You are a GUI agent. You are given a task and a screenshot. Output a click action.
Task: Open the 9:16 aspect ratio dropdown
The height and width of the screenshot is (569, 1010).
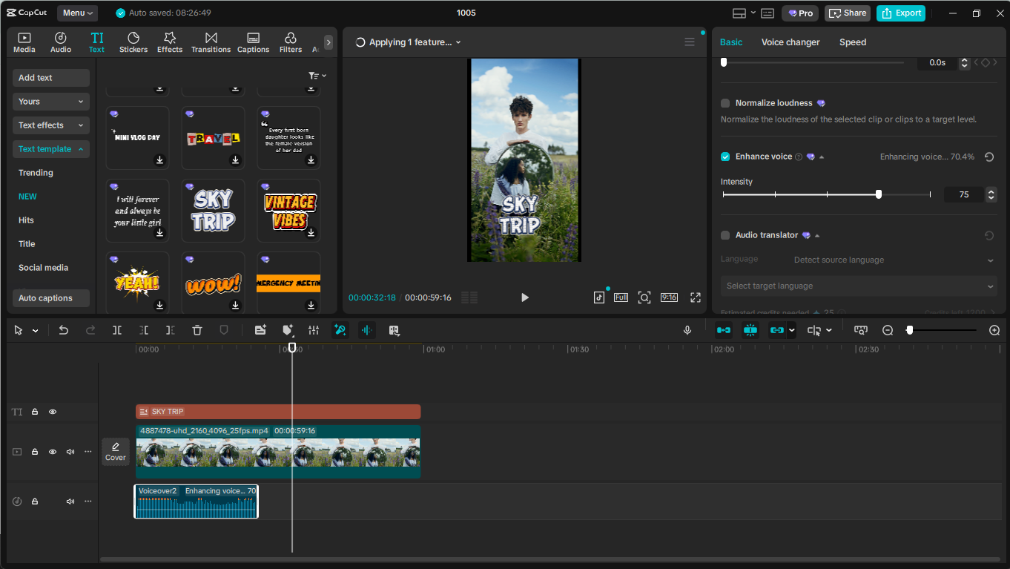(x=669, y=297)
